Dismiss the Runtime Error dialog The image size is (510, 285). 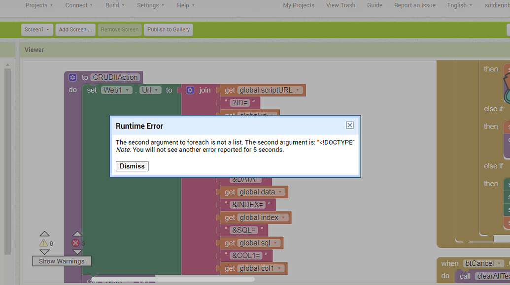point(132,166)
